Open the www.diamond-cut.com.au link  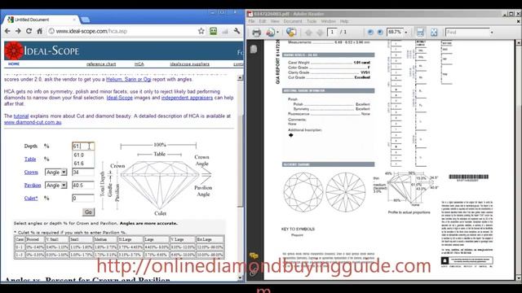point(33,122)
